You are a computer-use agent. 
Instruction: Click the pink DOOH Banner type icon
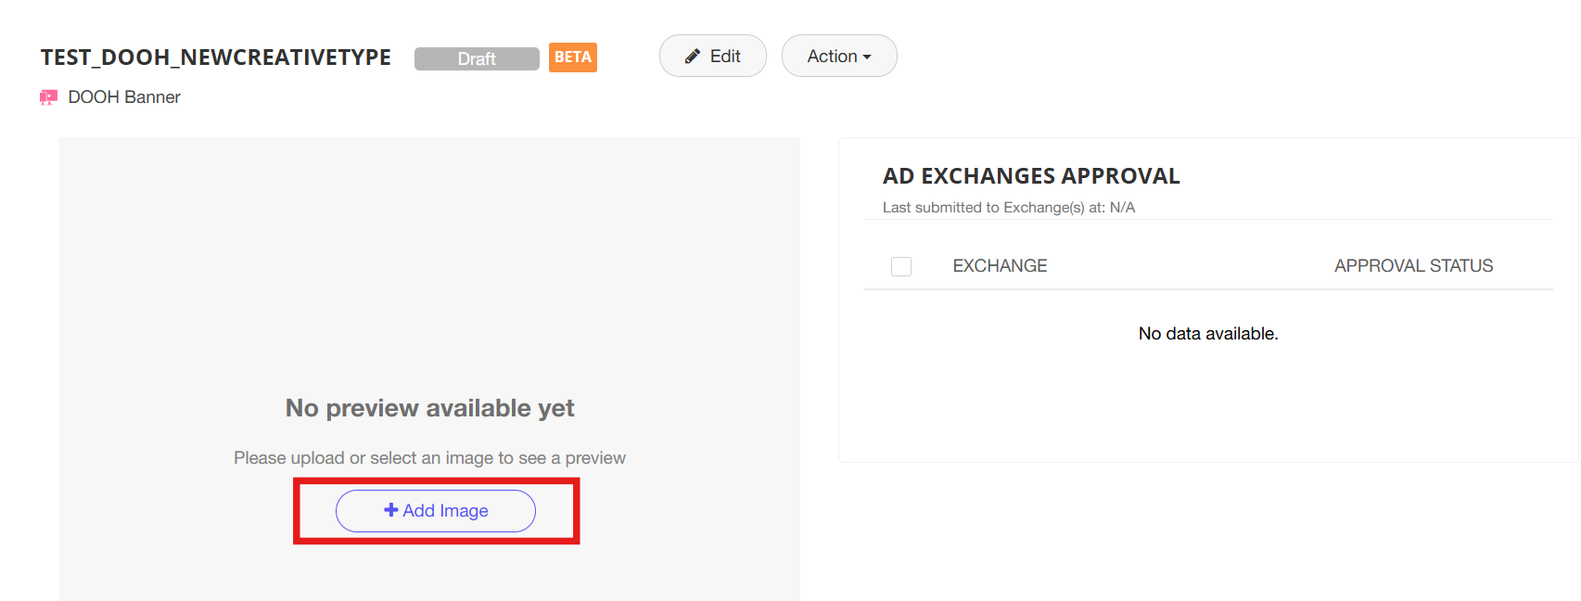(x=48, y=97)
